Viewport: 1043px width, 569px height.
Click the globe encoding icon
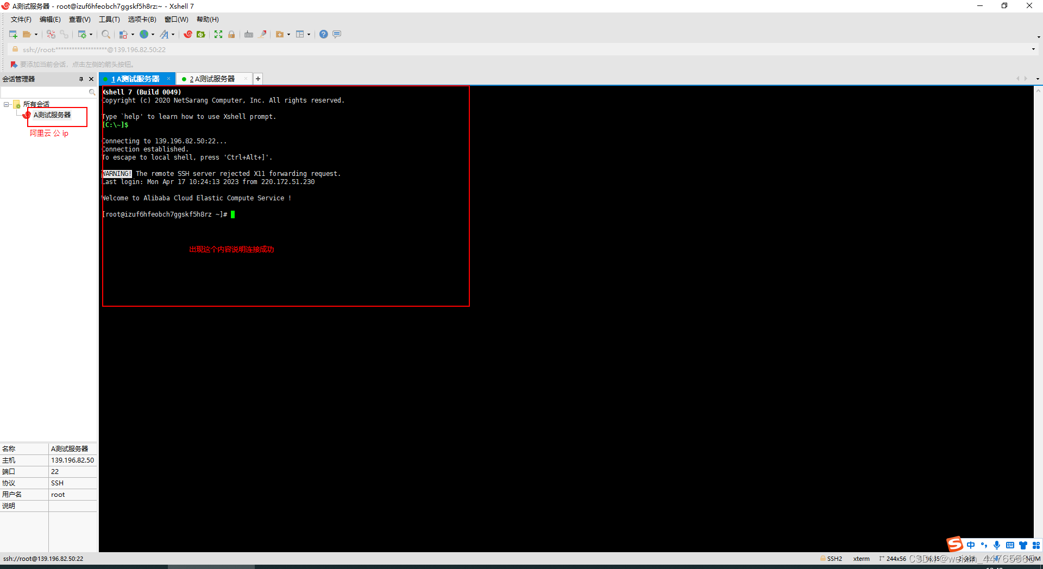[x=144, y=34]
